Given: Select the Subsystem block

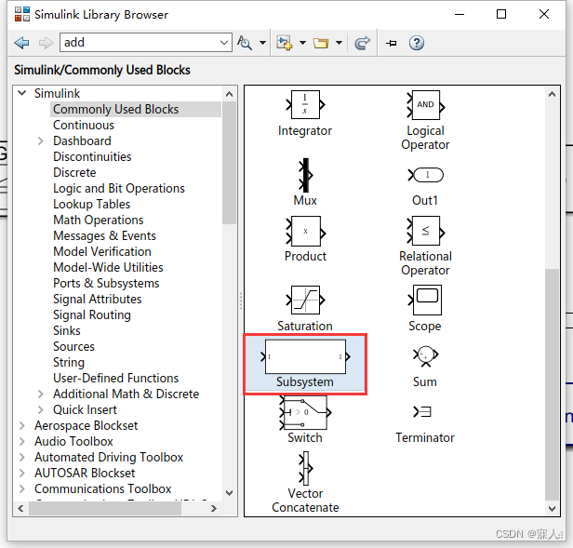Looking at the screenshot, I should [x=305, y=364].
